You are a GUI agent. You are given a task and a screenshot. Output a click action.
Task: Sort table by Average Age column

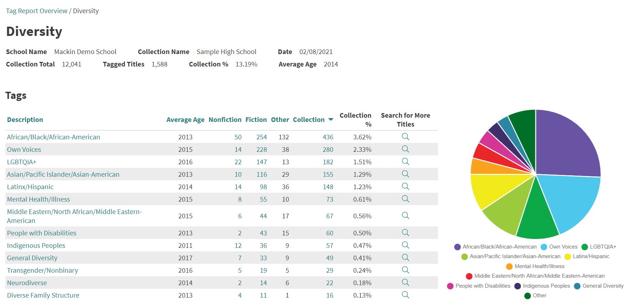[x=185, y=120]
